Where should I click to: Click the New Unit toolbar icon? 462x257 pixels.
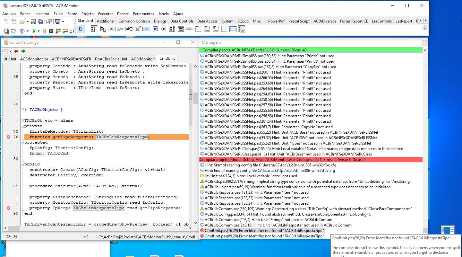tap(6, 22)
